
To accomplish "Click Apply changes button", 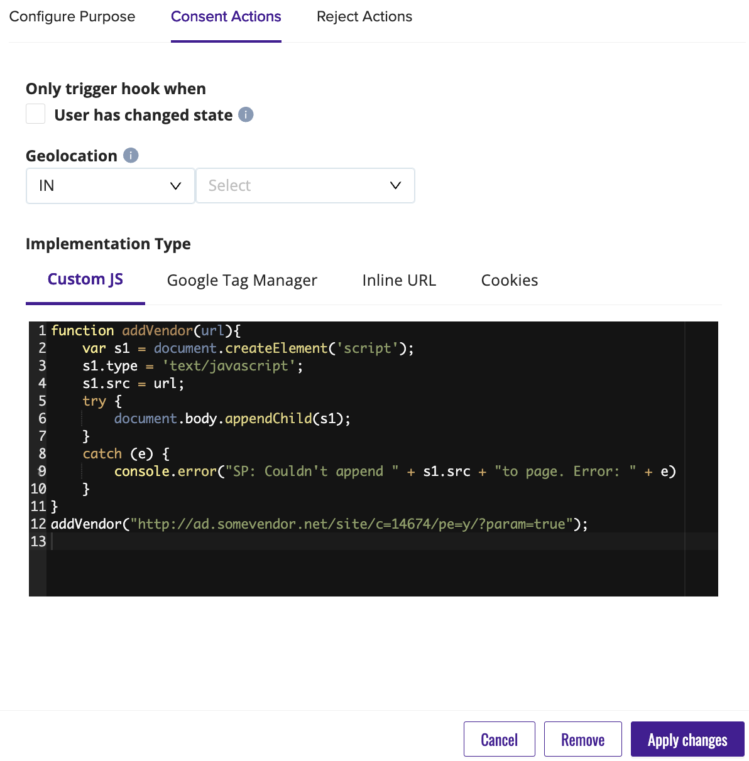I will [687, 740].
